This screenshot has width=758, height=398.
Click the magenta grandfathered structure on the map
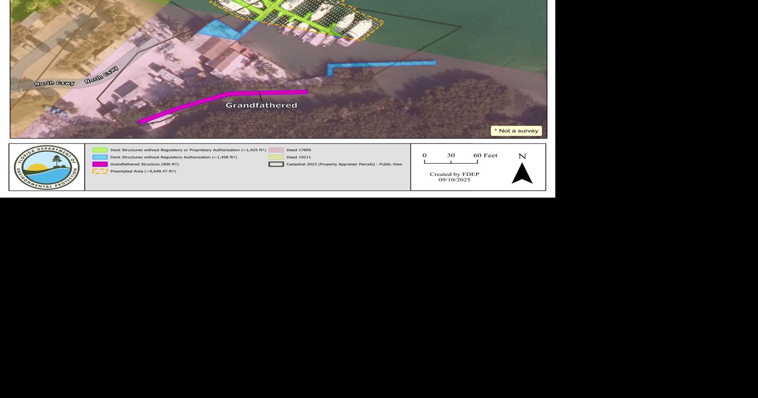pyautogui.click(x=222, y=105)
